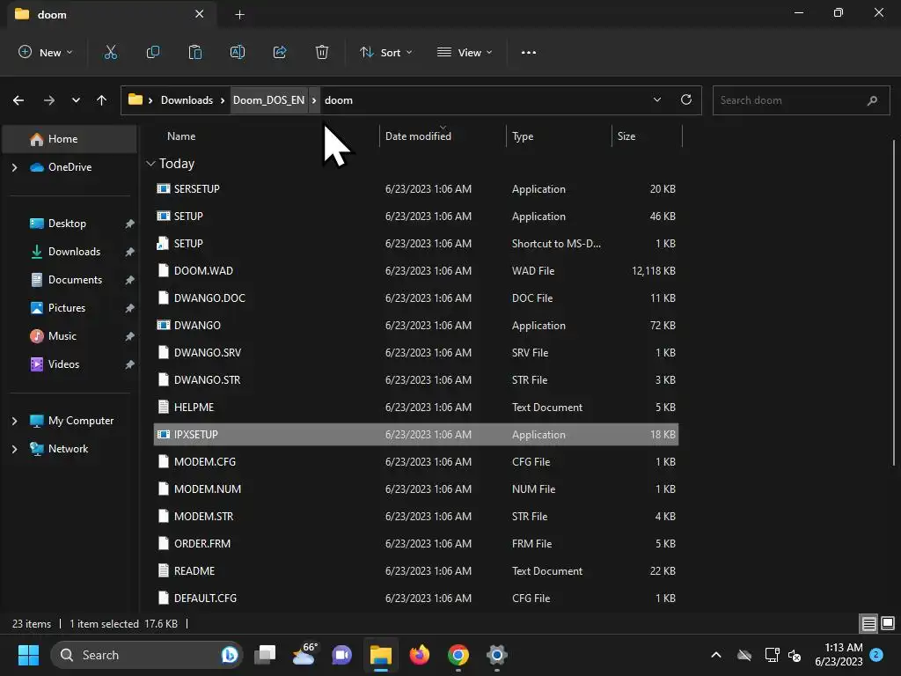
Task: Click the Paste clipboard icon
Action: point(195,52)
